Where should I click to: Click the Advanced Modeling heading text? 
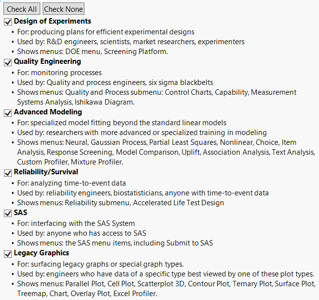click(48, 112)
